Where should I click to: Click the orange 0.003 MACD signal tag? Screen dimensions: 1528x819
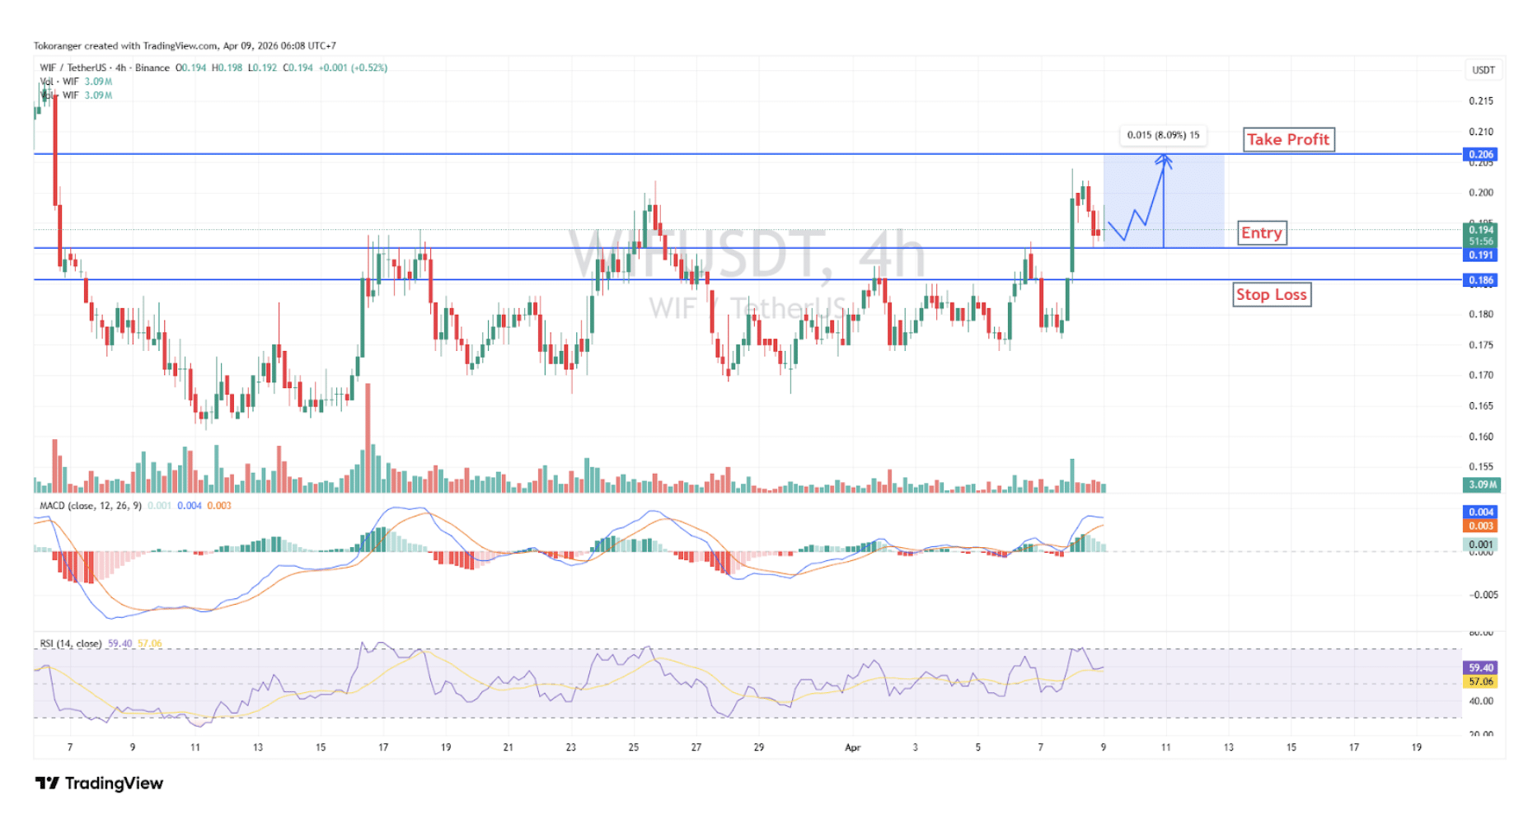click(1480, 526)
